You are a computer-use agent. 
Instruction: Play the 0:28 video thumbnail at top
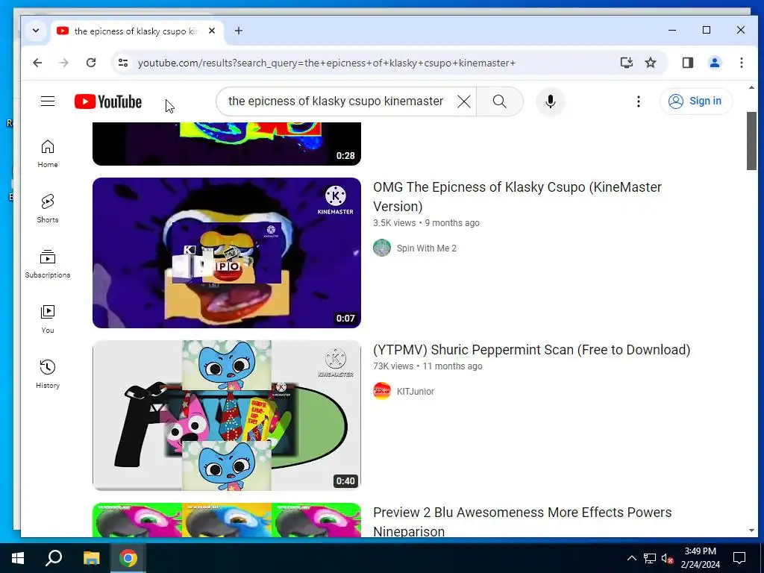click(x=227, y=144)
